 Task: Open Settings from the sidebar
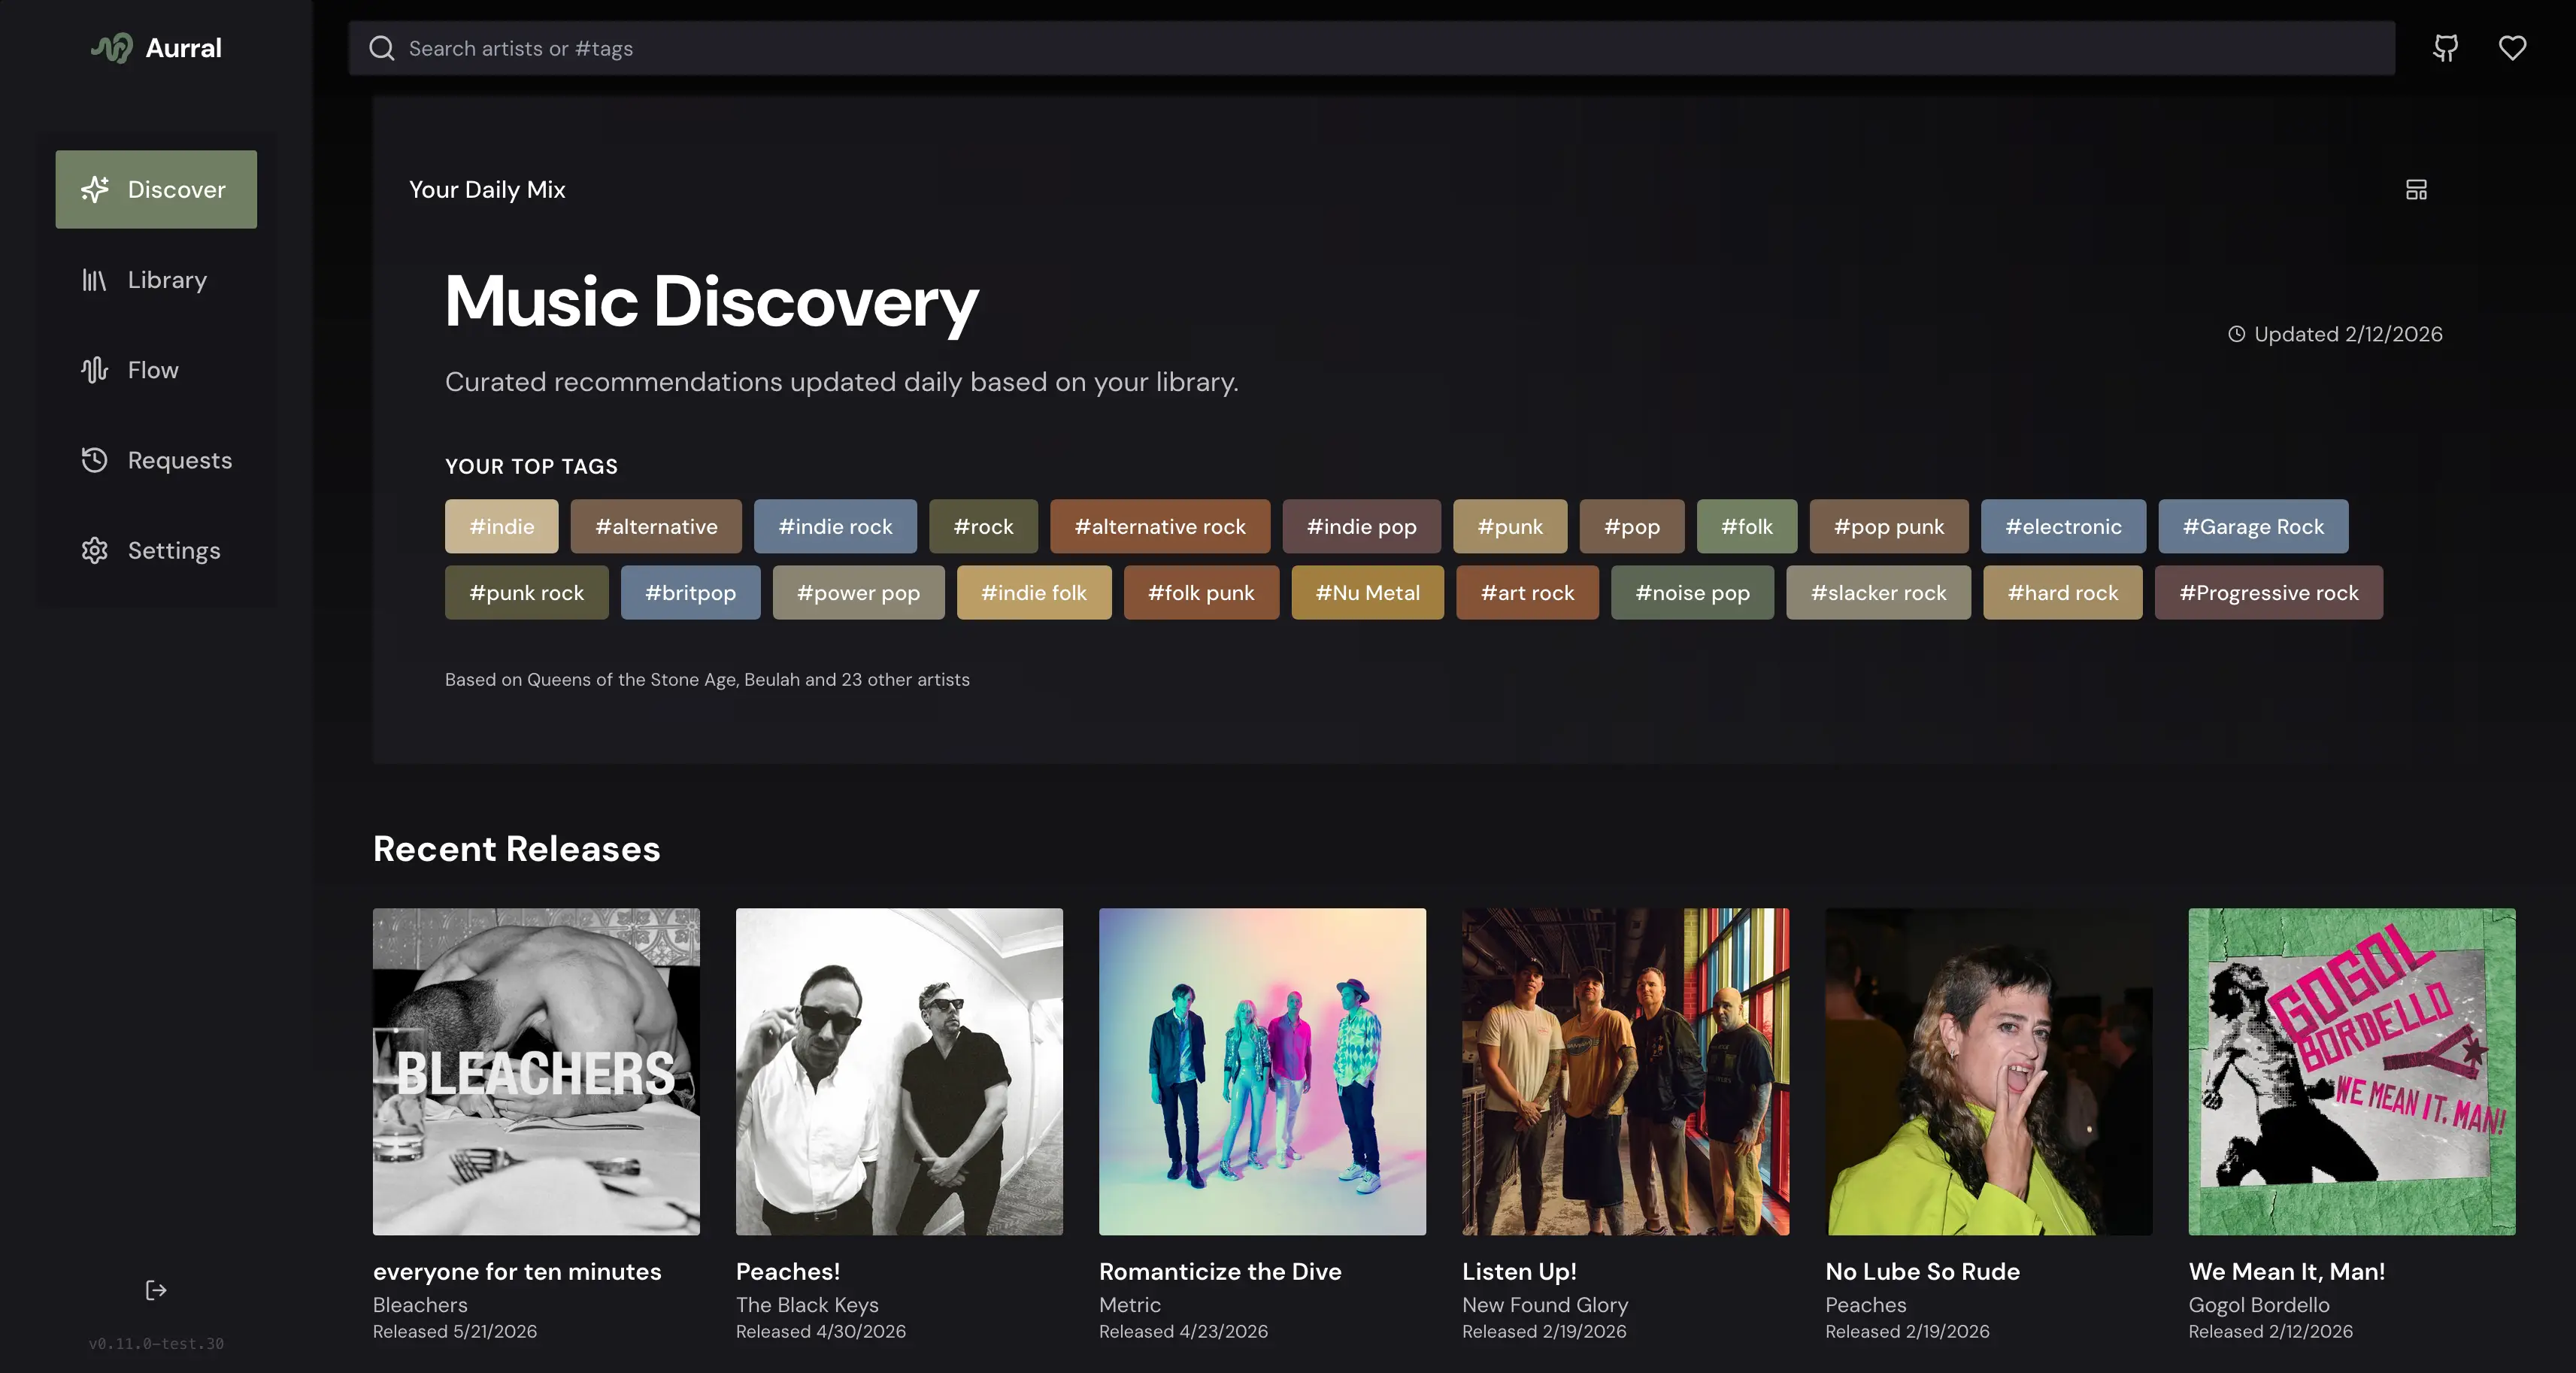tap(155, 550)
